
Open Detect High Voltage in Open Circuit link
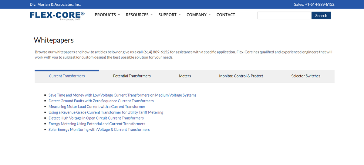pos(96,118)
